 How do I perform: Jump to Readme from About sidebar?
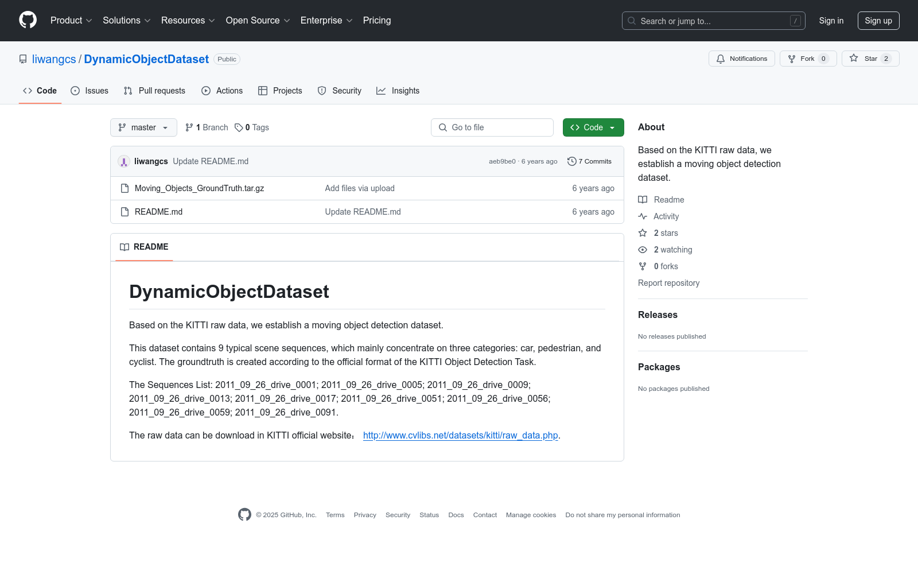(661, 200)
